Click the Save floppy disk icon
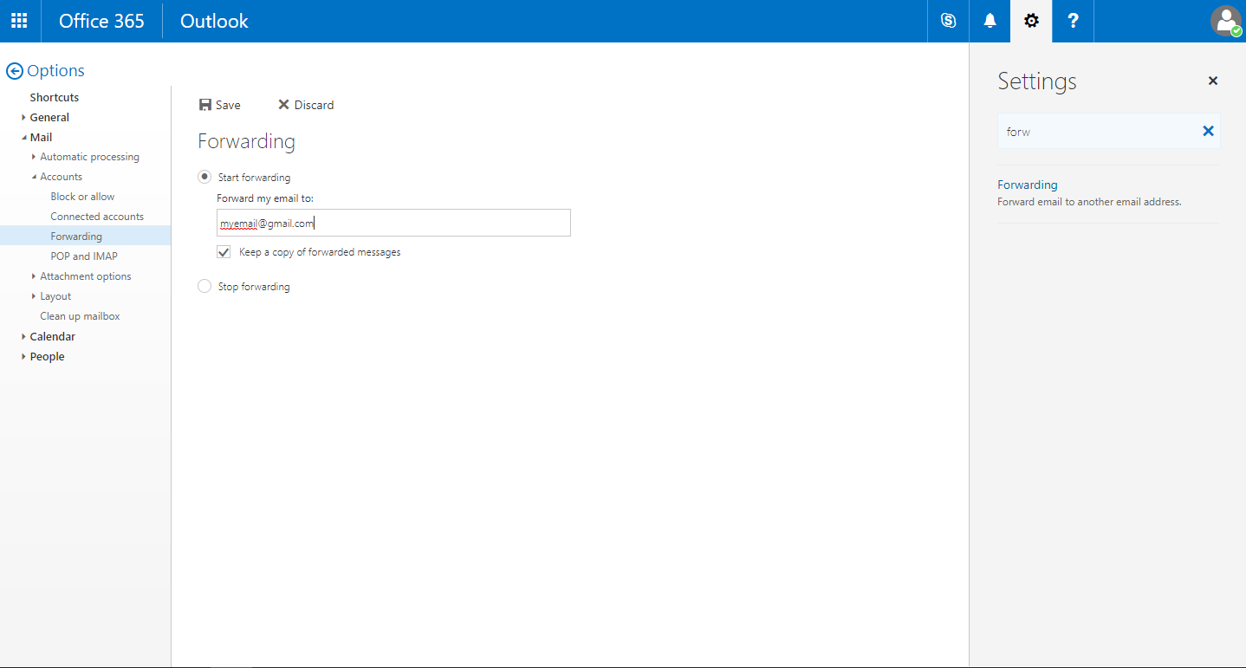Viewport: 1246px width, 668px height. click(x=205, y=105)
